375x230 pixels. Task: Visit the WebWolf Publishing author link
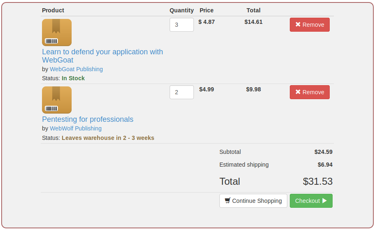(75, 128)
